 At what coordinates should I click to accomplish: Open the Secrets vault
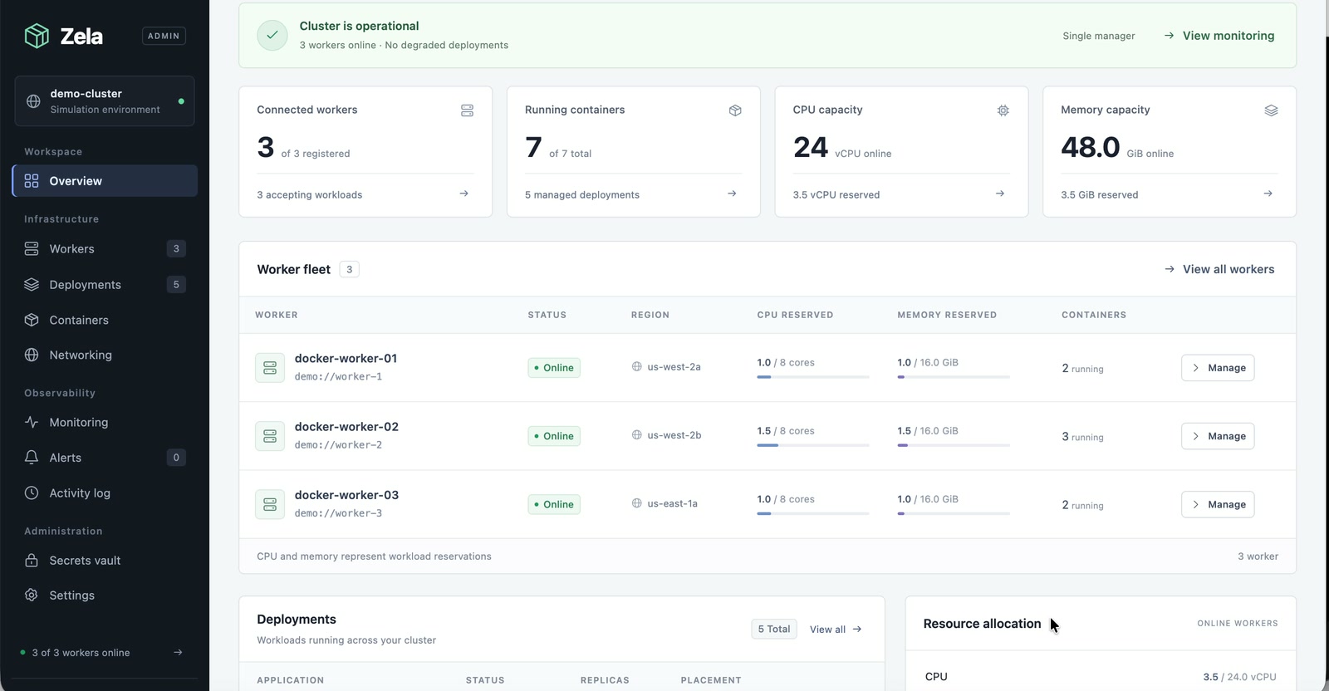point(105,561)
